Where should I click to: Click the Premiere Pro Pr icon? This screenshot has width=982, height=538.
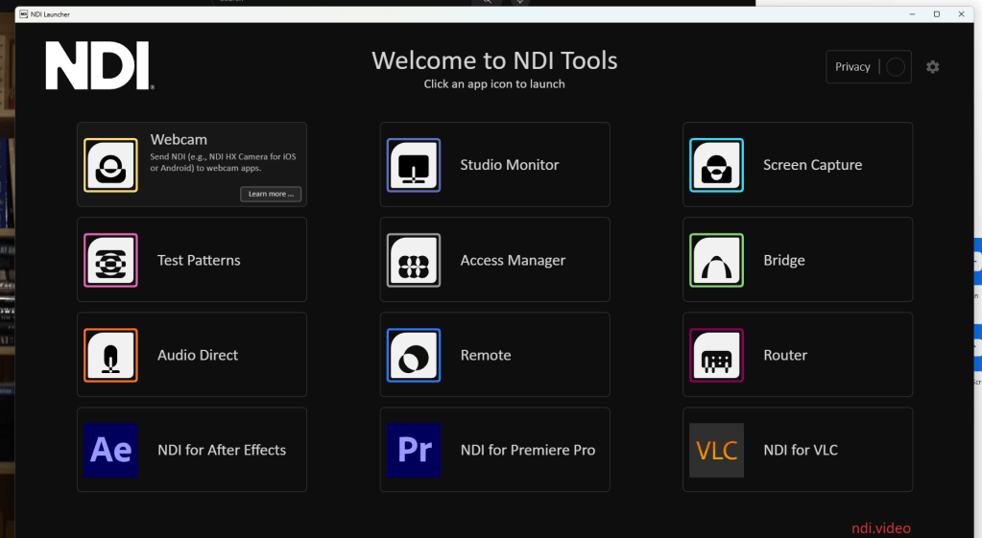coord(414,451)
